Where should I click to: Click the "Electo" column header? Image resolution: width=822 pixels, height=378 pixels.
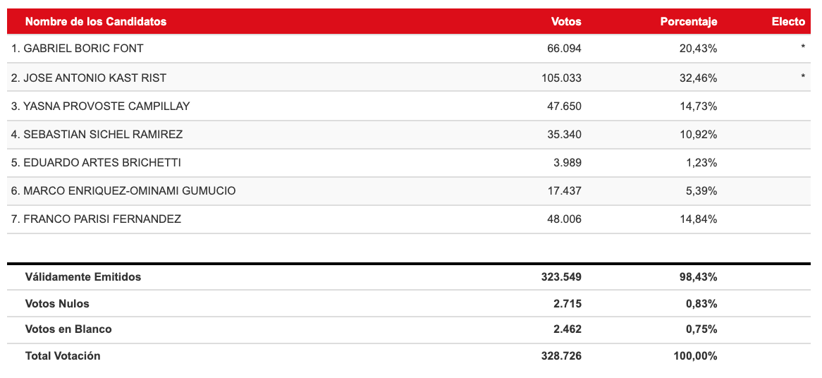coord(788,21)
